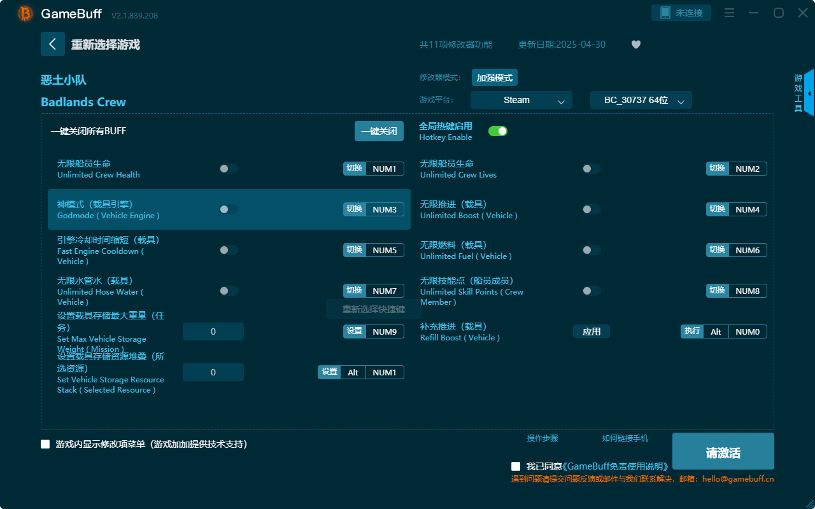This screenshot has height=509, width=815.
Task: Enable Godmode (Vehicle Engine) switch
Action: coord(228,209)
